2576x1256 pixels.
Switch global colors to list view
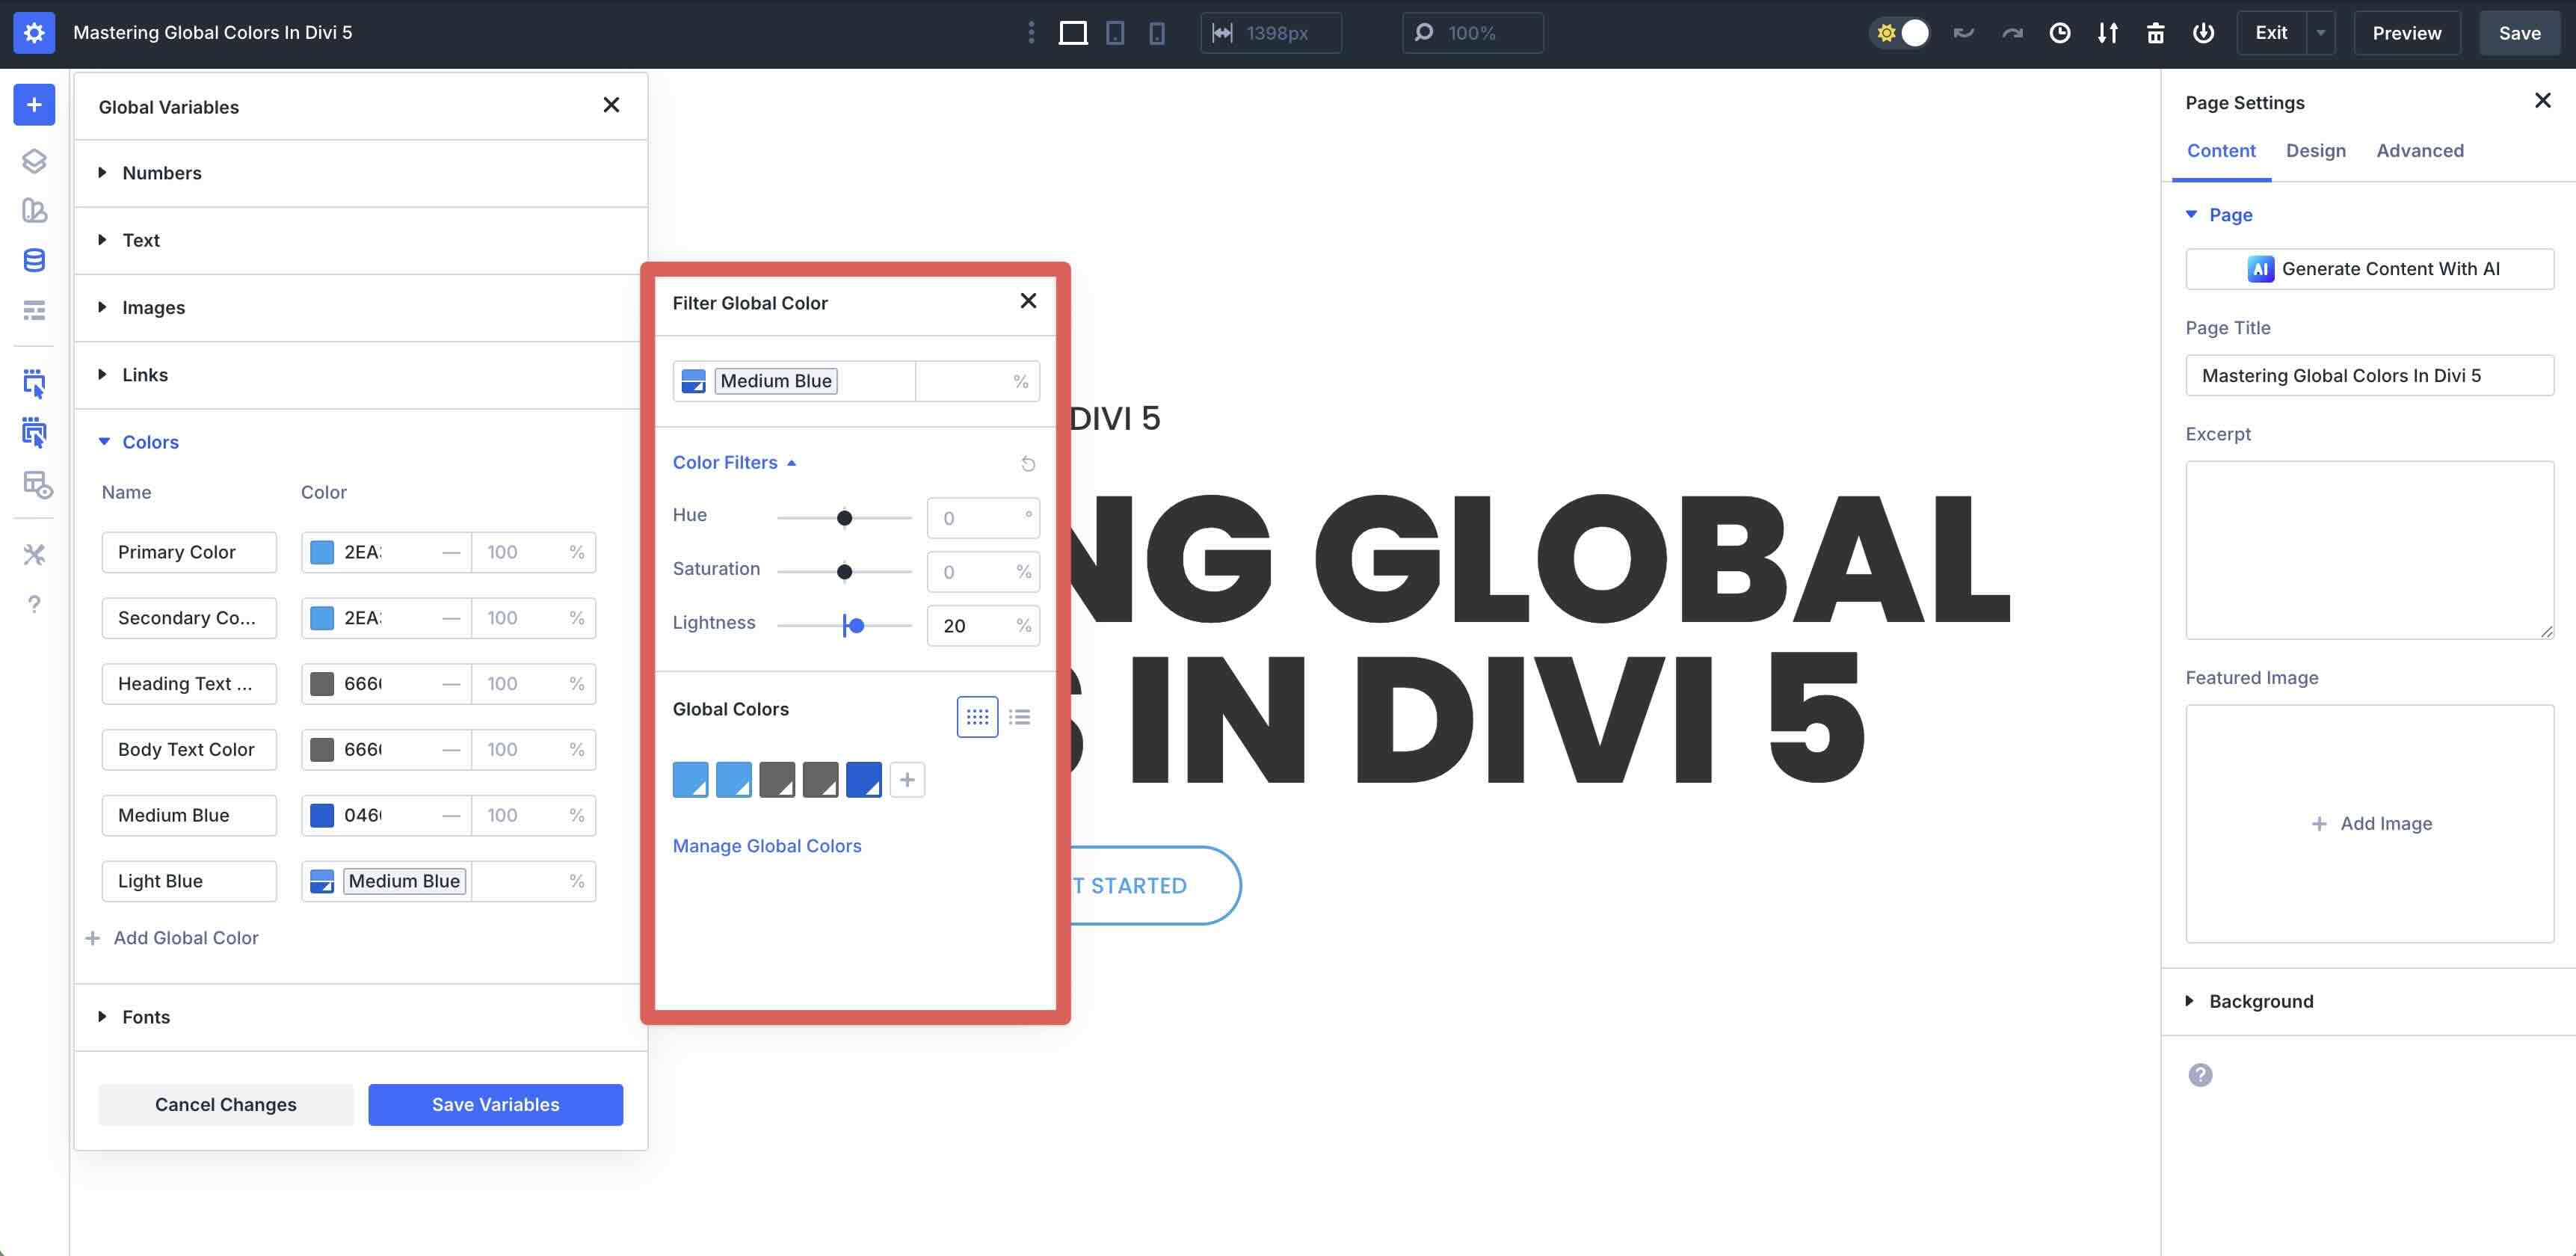click(x=1020, y=717)
